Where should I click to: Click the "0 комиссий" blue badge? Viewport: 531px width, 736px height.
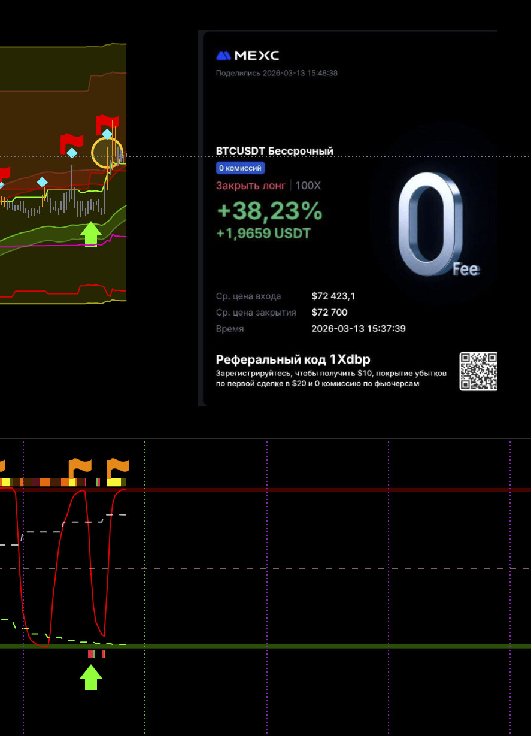(240, 168)
